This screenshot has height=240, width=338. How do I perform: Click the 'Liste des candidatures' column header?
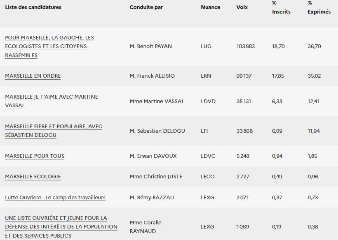(x=33, y=7)
